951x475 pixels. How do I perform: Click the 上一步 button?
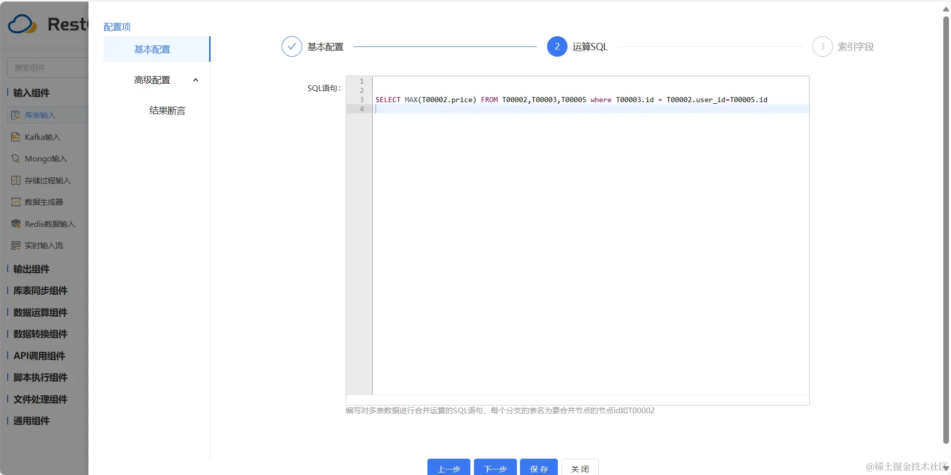coord(449,468)
